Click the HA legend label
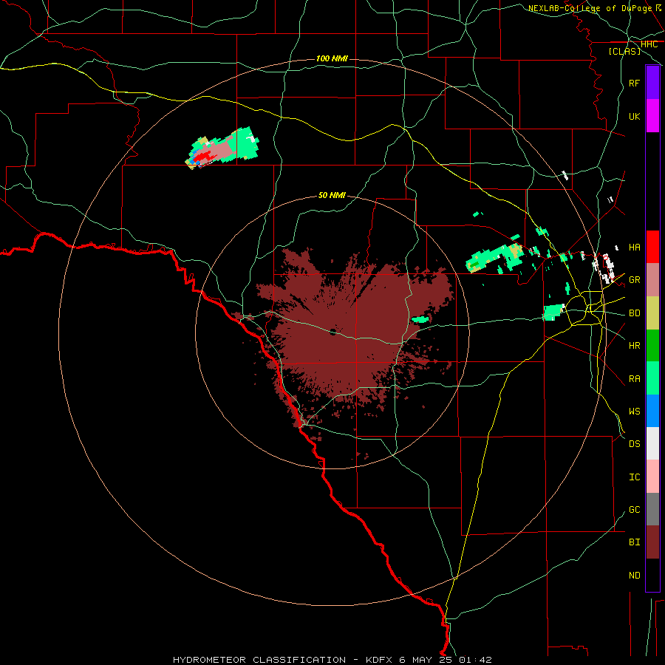The width and height of the screenshot is (665, 665). 634,248
